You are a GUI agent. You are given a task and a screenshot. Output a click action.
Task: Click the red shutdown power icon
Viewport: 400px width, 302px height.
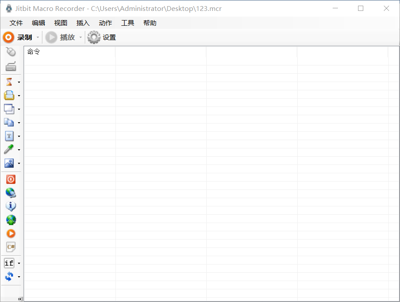point(11,179)
